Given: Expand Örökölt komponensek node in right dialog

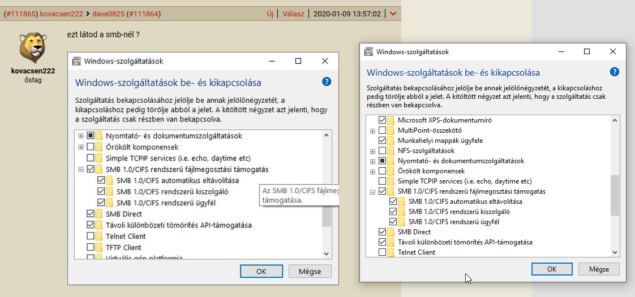Looking at the screenshot, I should 372,171.
